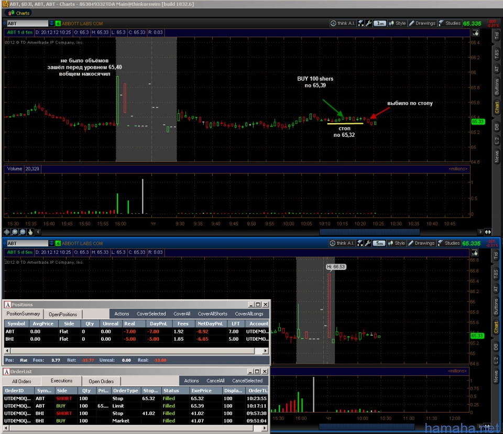The width and height of the screenshot is (503, 434).
Task: Maximize the OrderList window
Action: point(257,372)
